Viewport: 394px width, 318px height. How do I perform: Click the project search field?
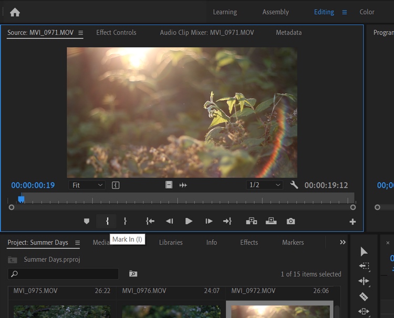pos(63,274)
